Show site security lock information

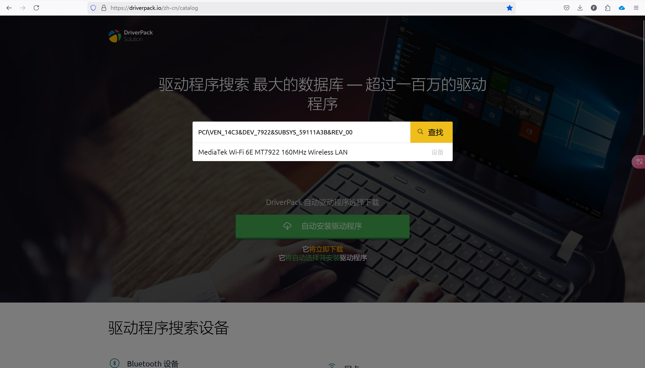(x=104, y=8)
